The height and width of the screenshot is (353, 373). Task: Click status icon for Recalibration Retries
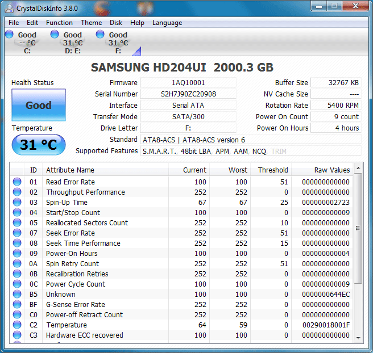point(17,274)
